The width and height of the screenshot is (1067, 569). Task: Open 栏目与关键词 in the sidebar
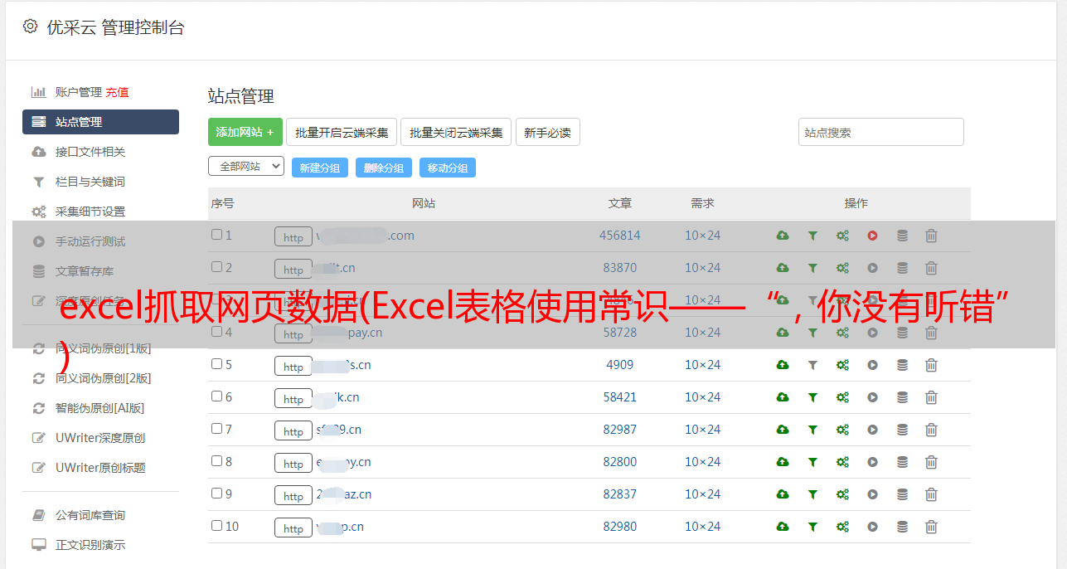tap(90, 182)
